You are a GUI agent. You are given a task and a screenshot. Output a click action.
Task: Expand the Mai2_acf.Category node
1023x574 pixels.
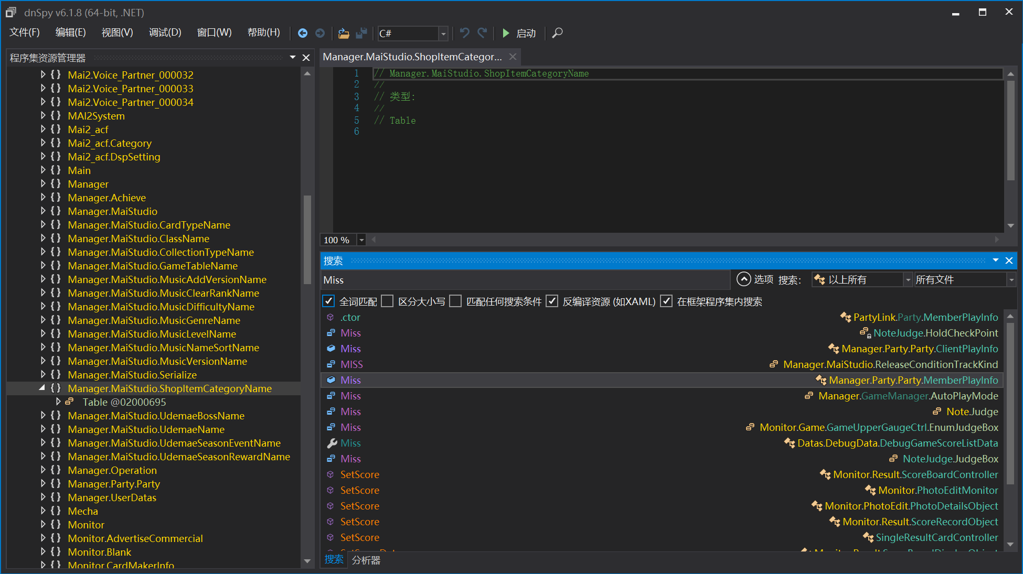click(x=43, y=143)
